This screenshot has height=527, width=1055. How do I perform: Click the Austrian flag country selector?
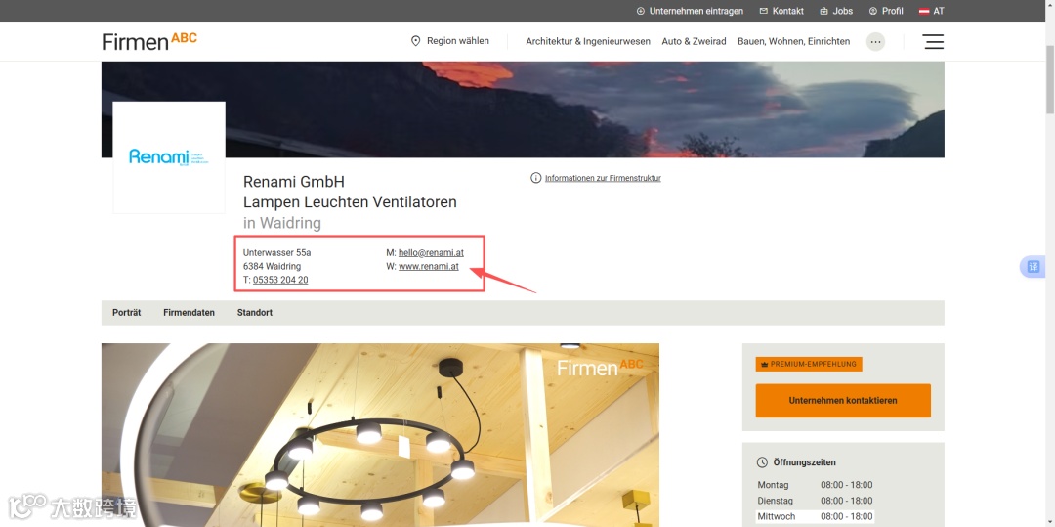coord(931,12)
